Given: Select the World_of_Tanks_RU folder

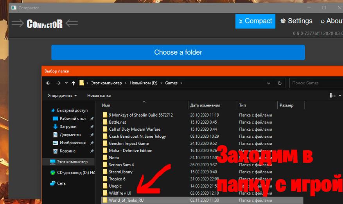Looking at the screenshot, I should pyautogui.click(x=126, y=200).
